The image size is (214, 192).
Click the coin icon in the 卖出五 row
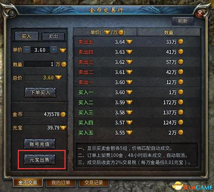(x=180, y=41)
